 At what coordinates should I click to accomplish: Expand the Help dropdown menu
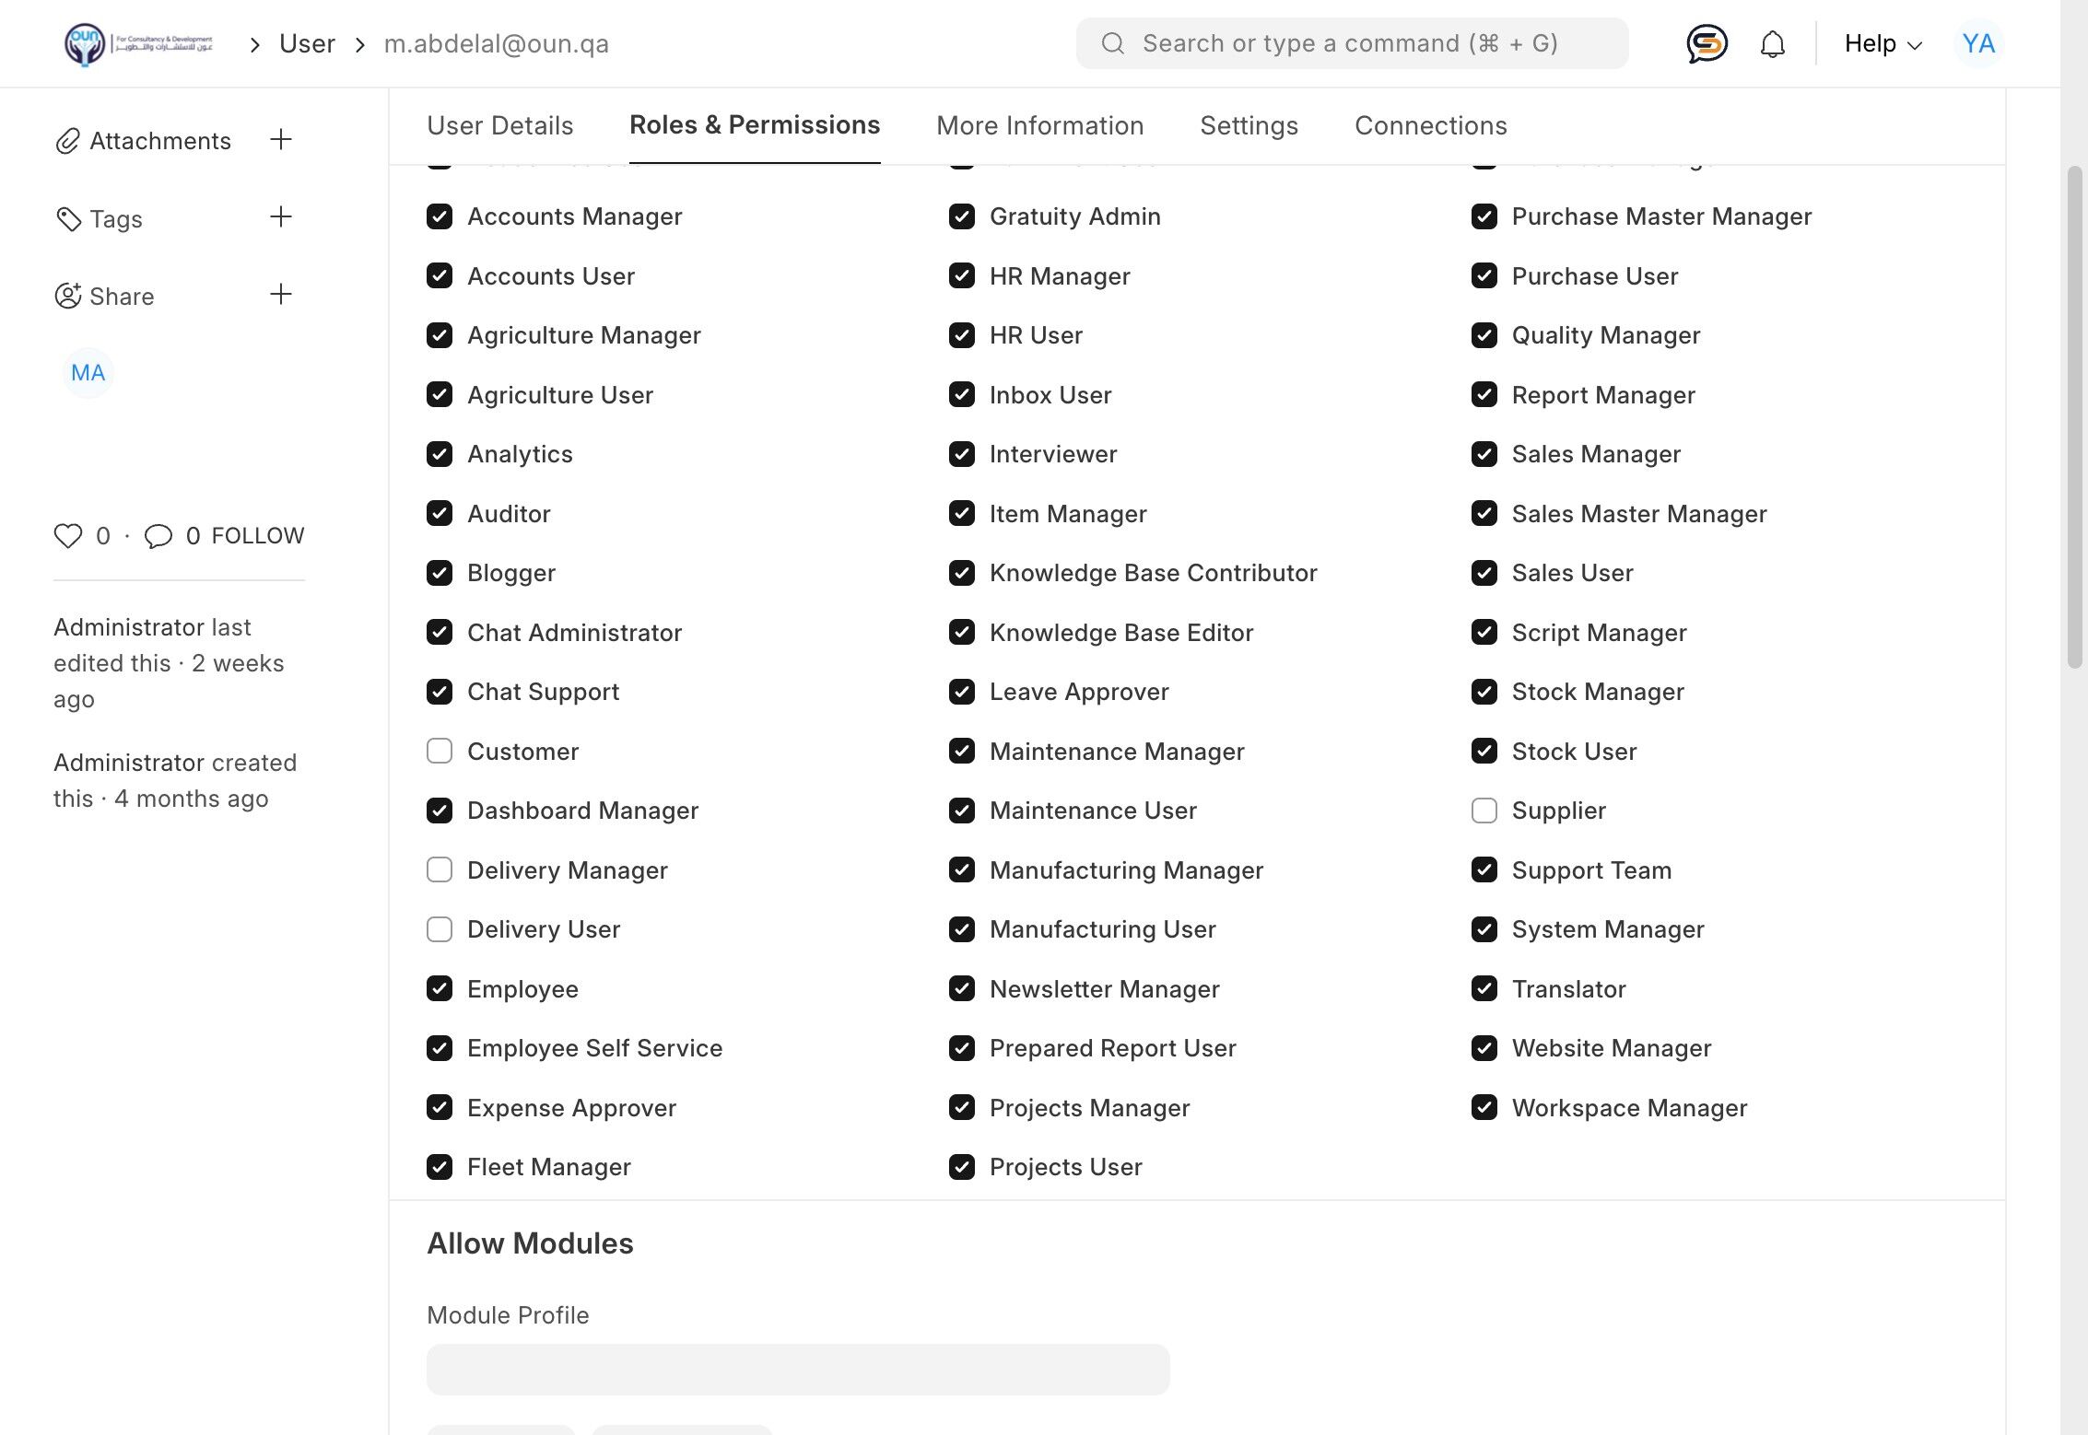point(1883,43)
